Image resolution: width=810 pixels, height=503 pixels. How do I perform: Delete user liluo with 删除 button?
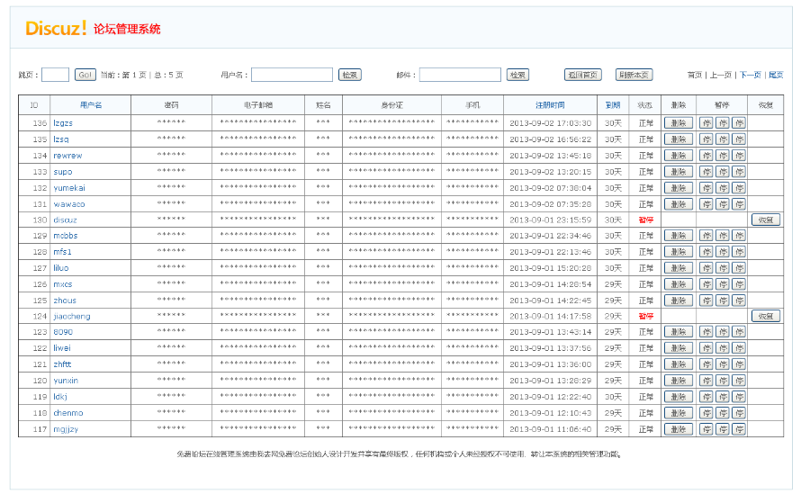coord(679,268)
